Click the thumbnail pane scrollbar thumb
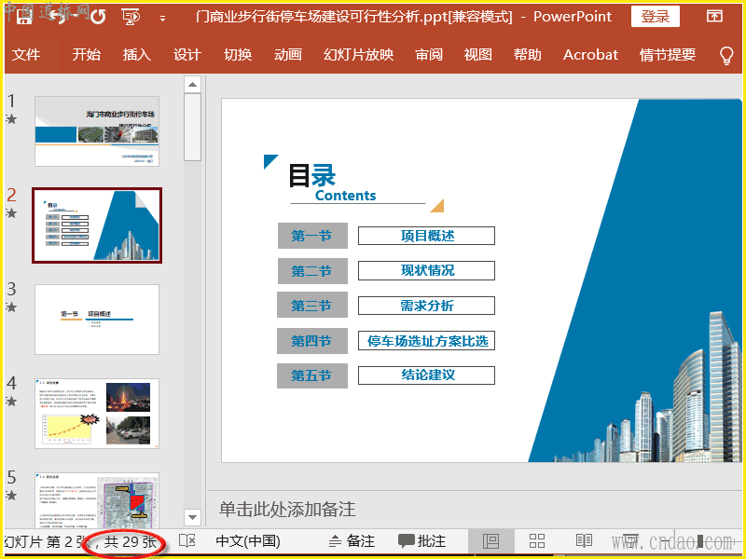 pyautogui.click(x=192, y=128)
